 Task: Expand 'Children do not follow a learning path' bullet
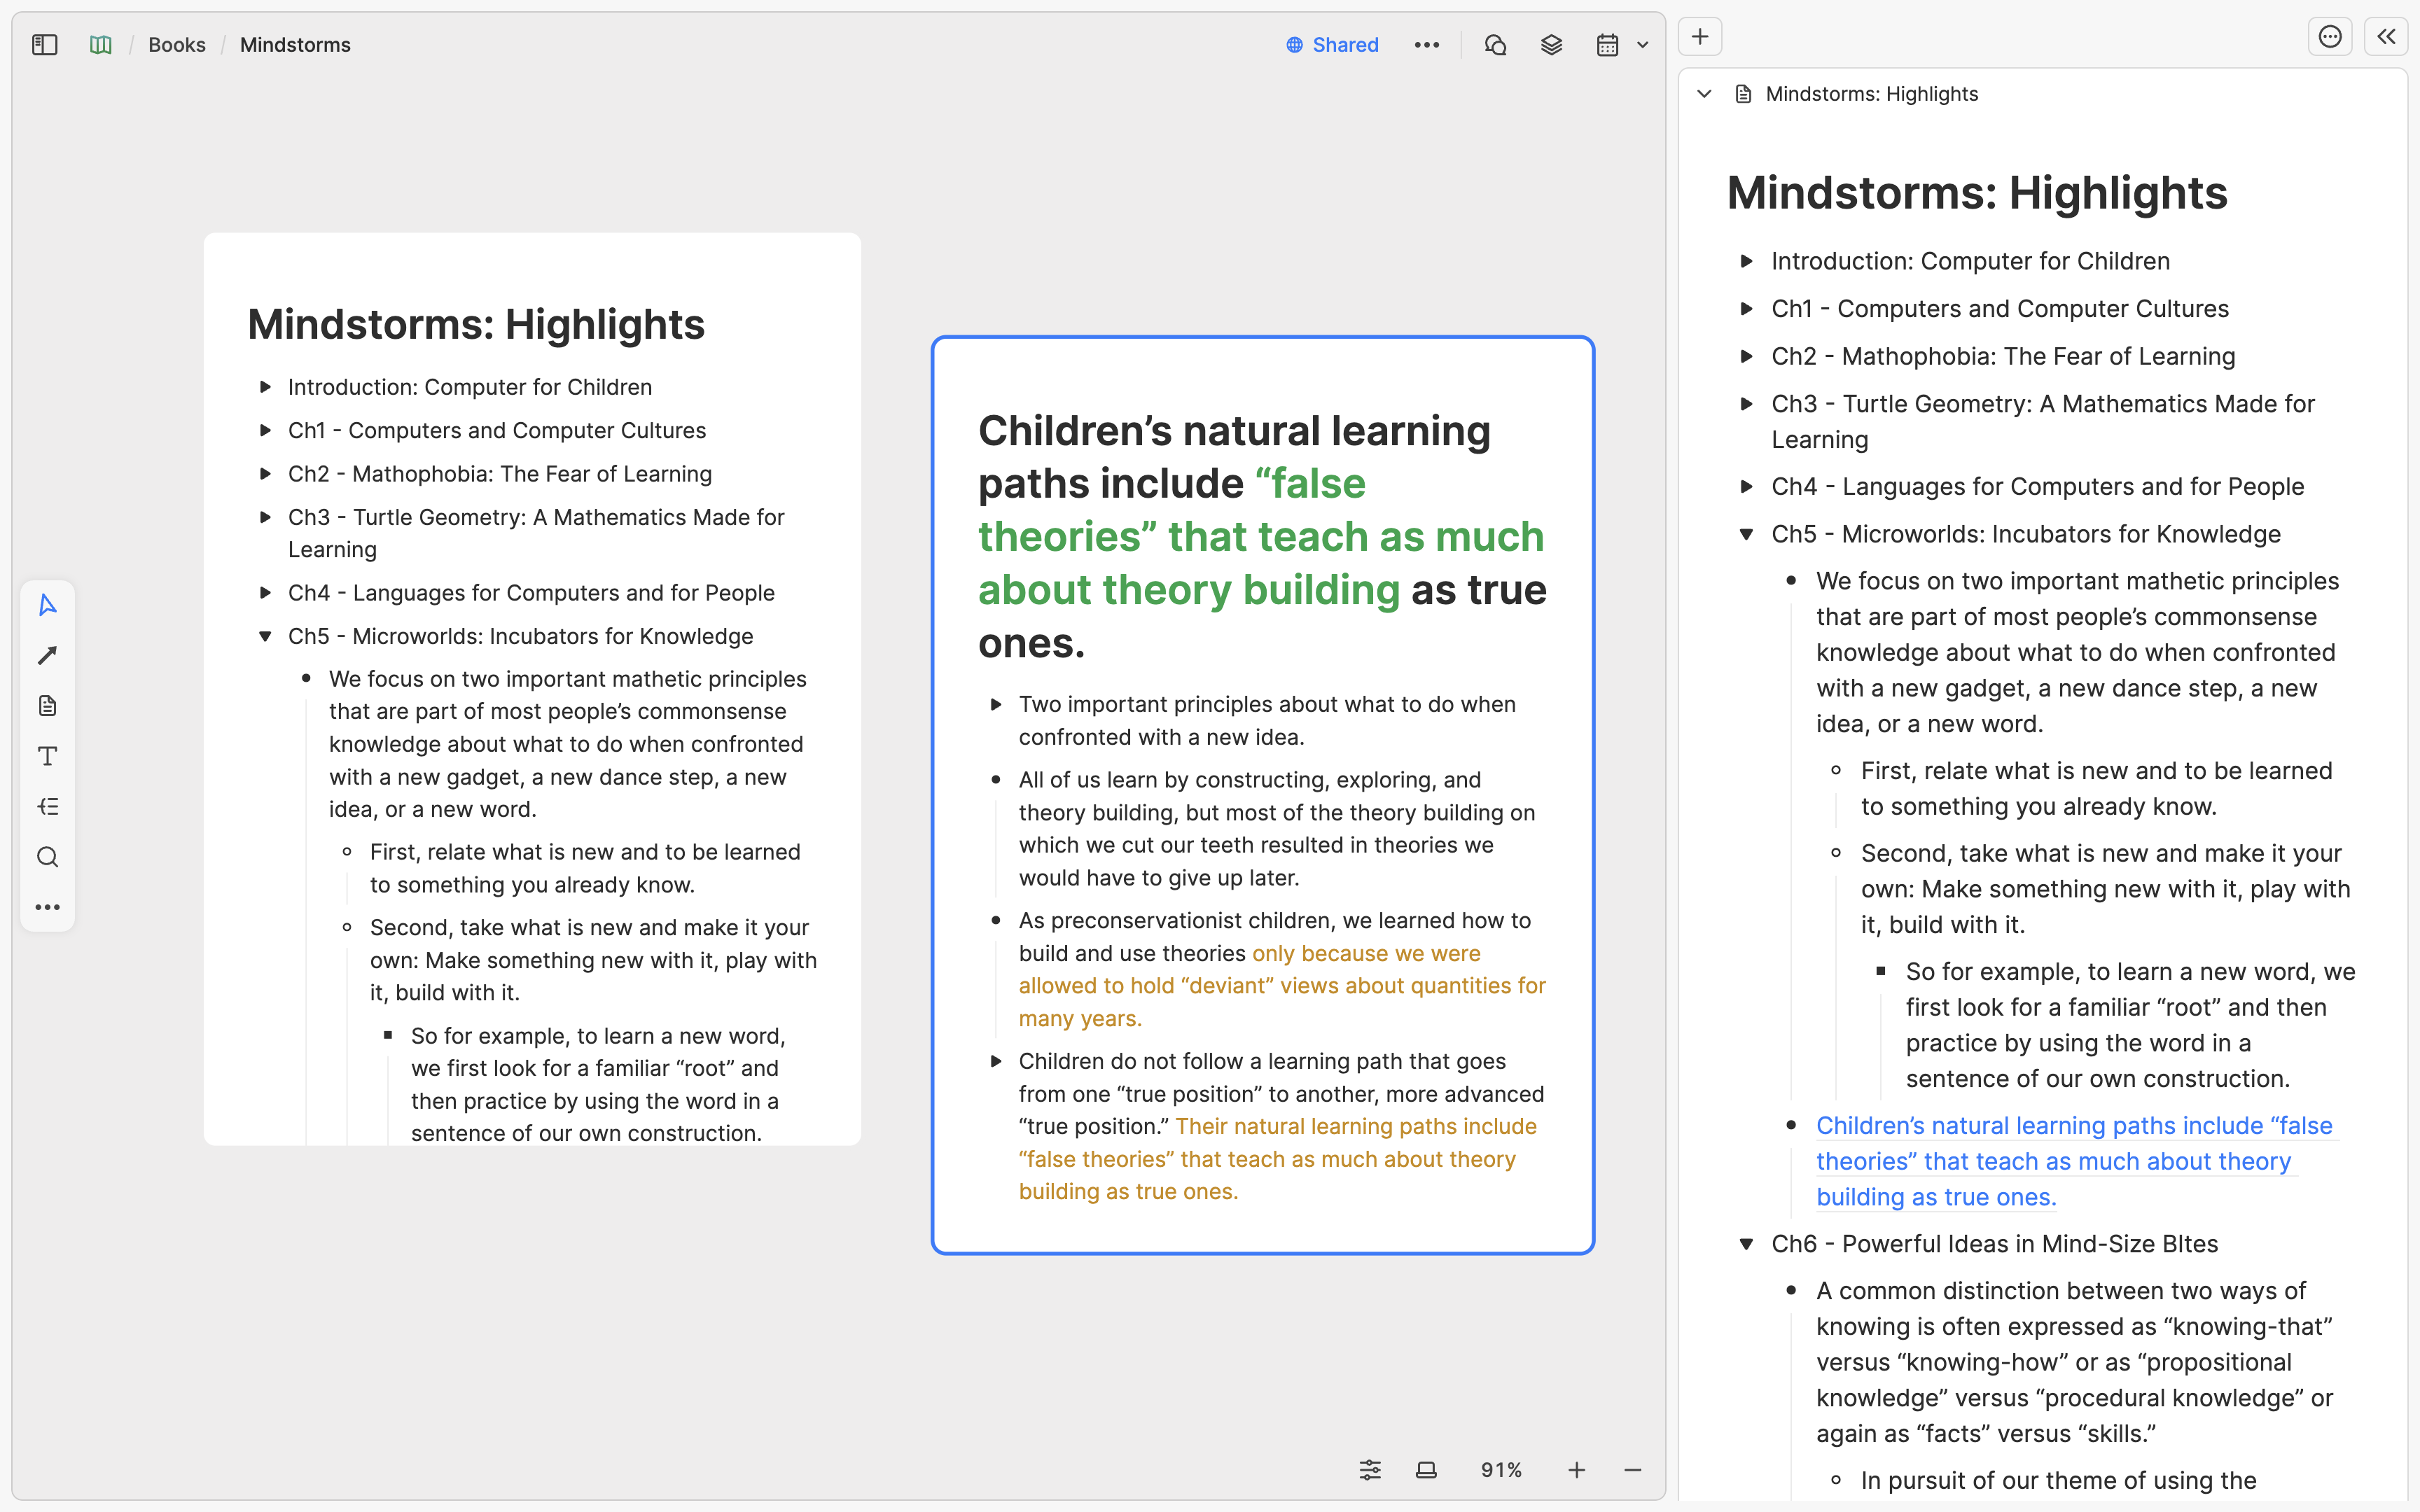996,1061
